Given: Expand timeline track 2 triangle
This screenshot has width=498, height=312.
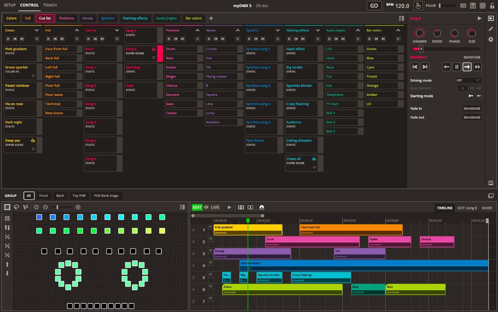Looking at the screenshot, I should 194,242.
